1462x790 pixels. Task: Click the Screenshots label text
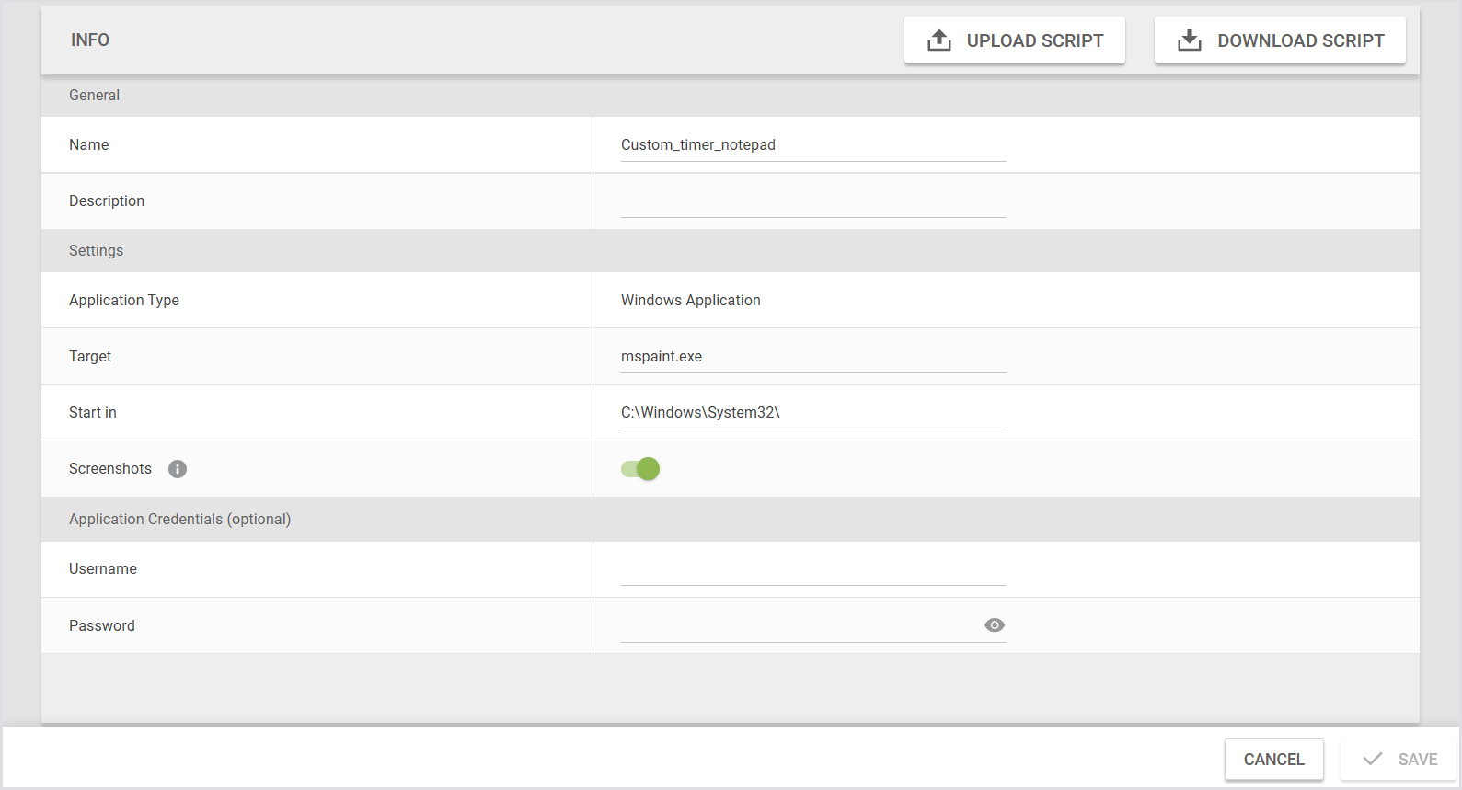[110, 469]
